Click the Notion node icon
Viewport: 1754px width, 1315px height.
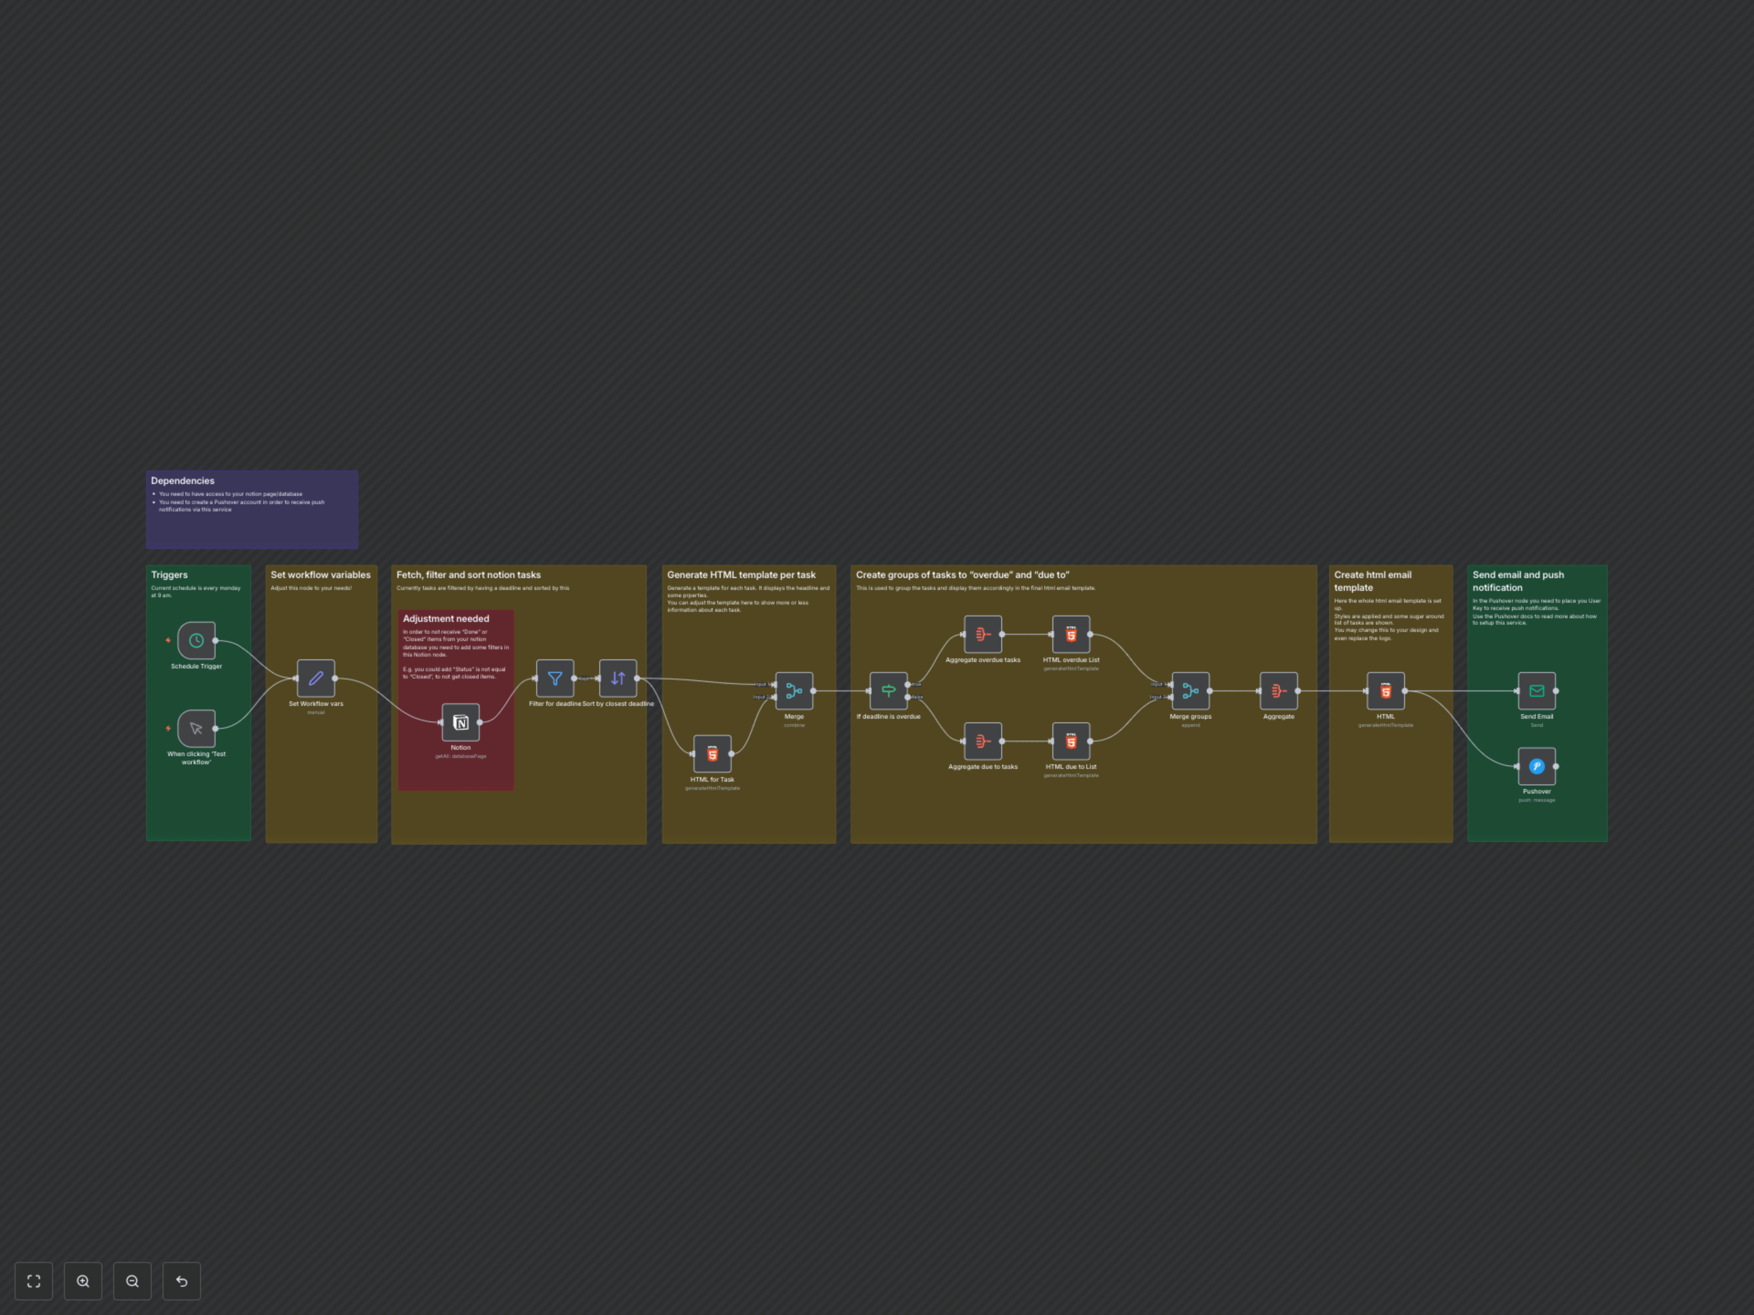tap(461, 722)
